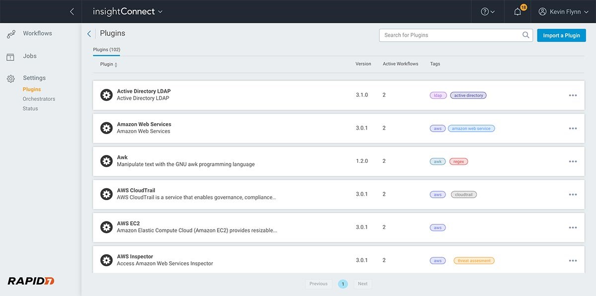The width and height of the screenshot is (596, 296).
Task: Open AWS EC2 plugin name
Action: coord(128,223)
